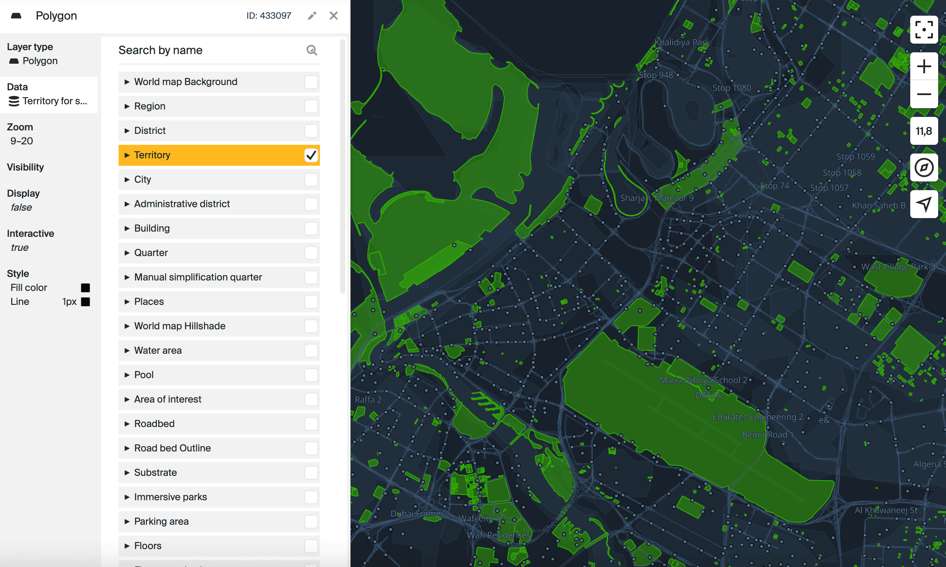Click the Data layers stack icon
The height and width of the screenshot is (567, 946).
point(14,101)
